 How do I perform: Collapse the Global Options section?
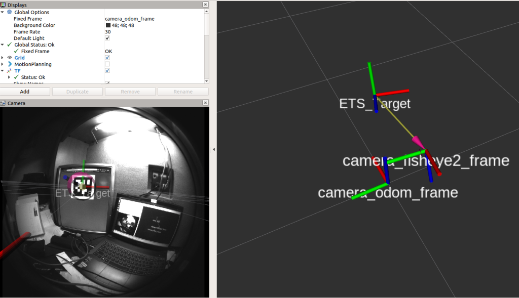tap(3, 12)
